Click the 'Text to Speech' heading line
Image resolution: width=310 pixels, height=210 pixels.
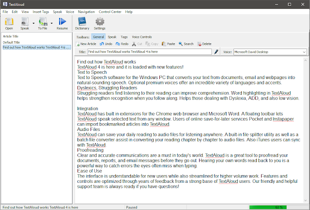pos(92,72)
